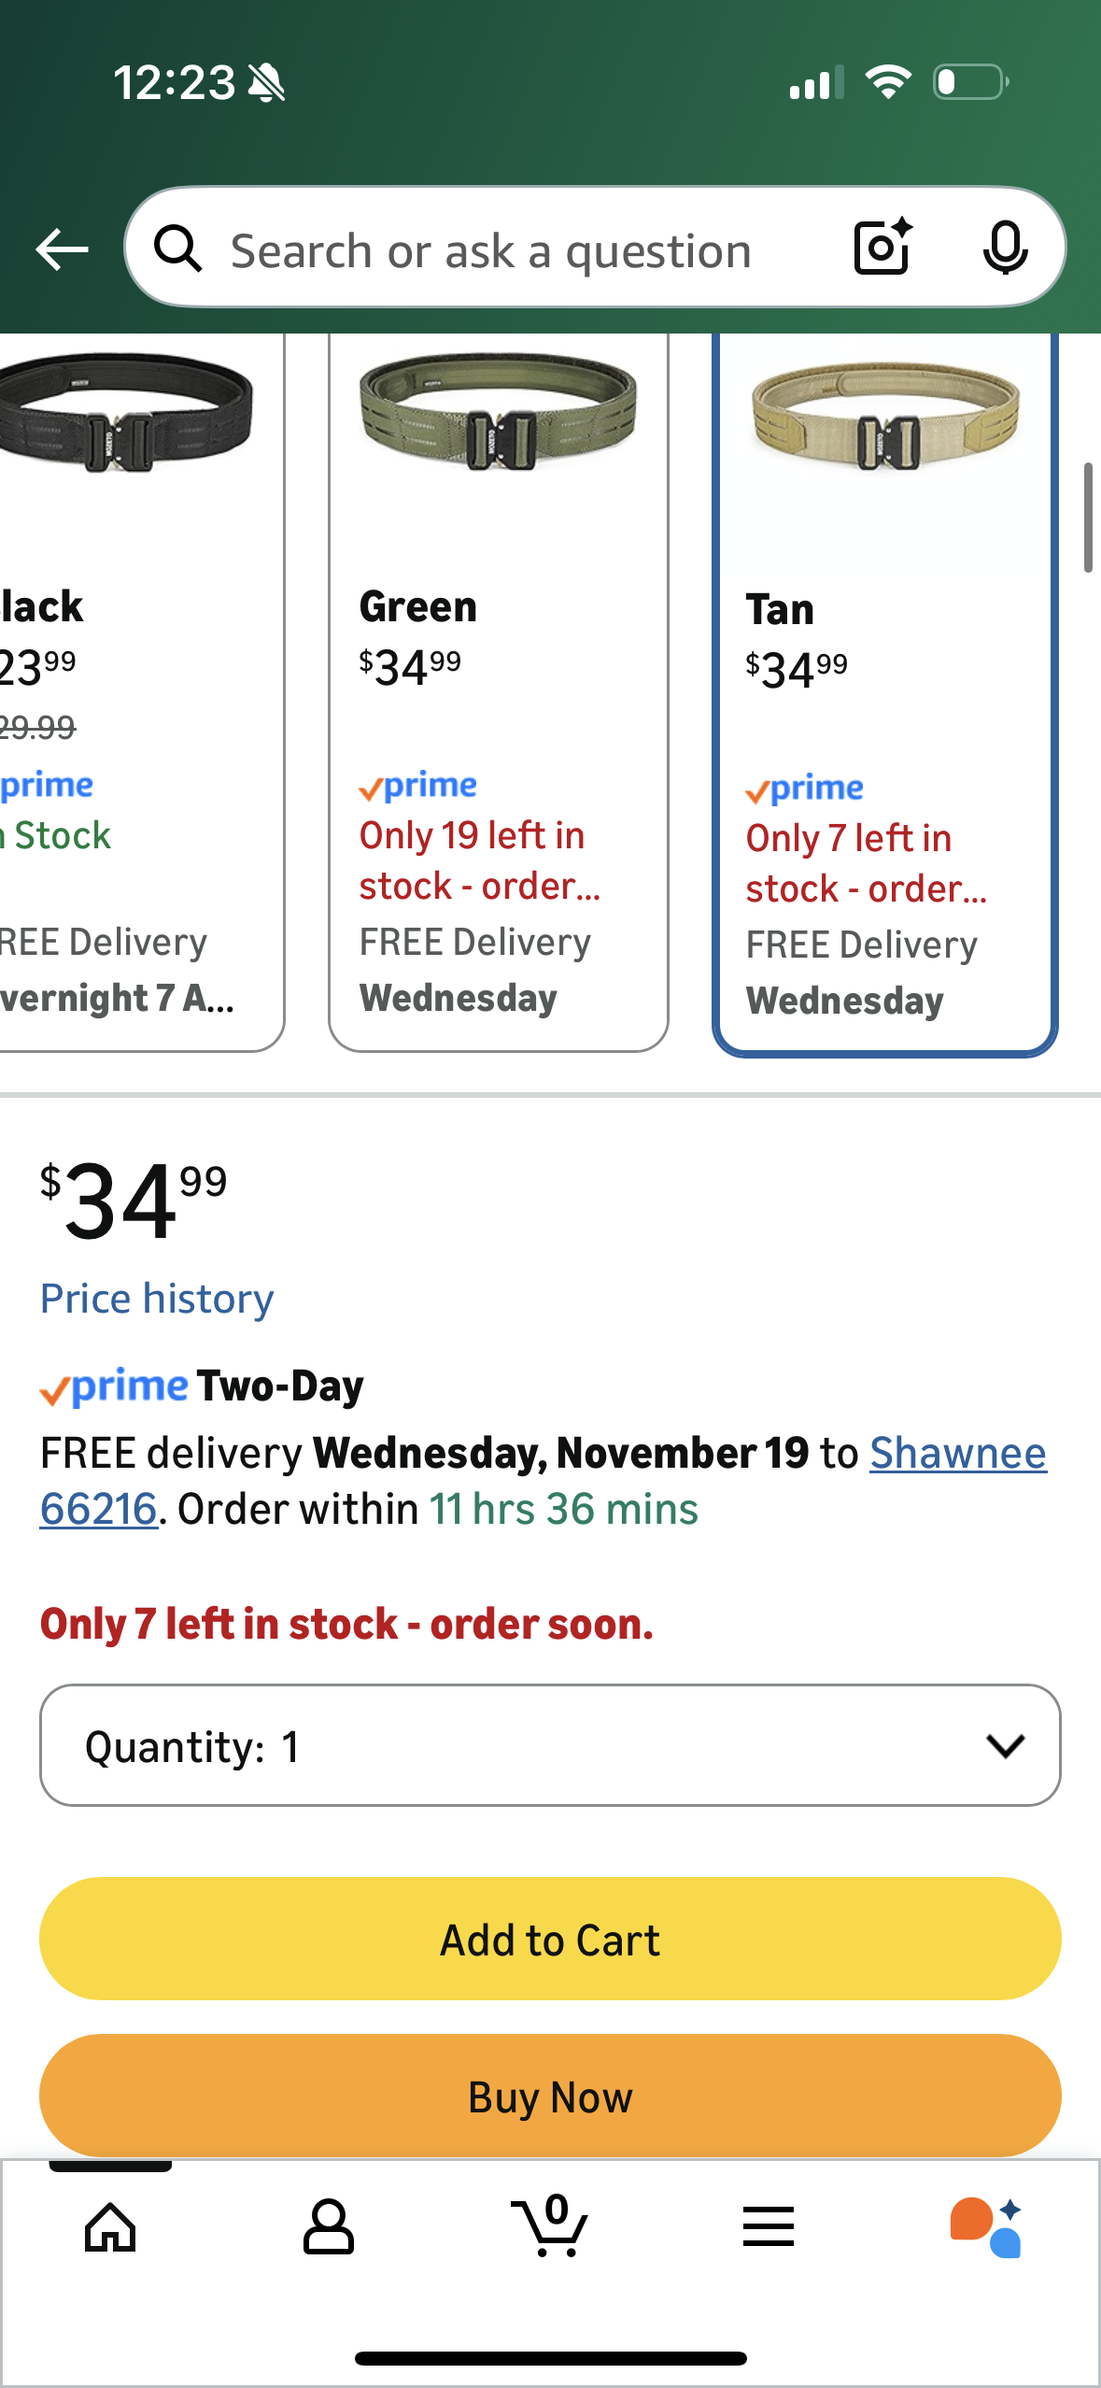Tap the search magnifier icon
1101x2388 pixels.
pos(177,249)
